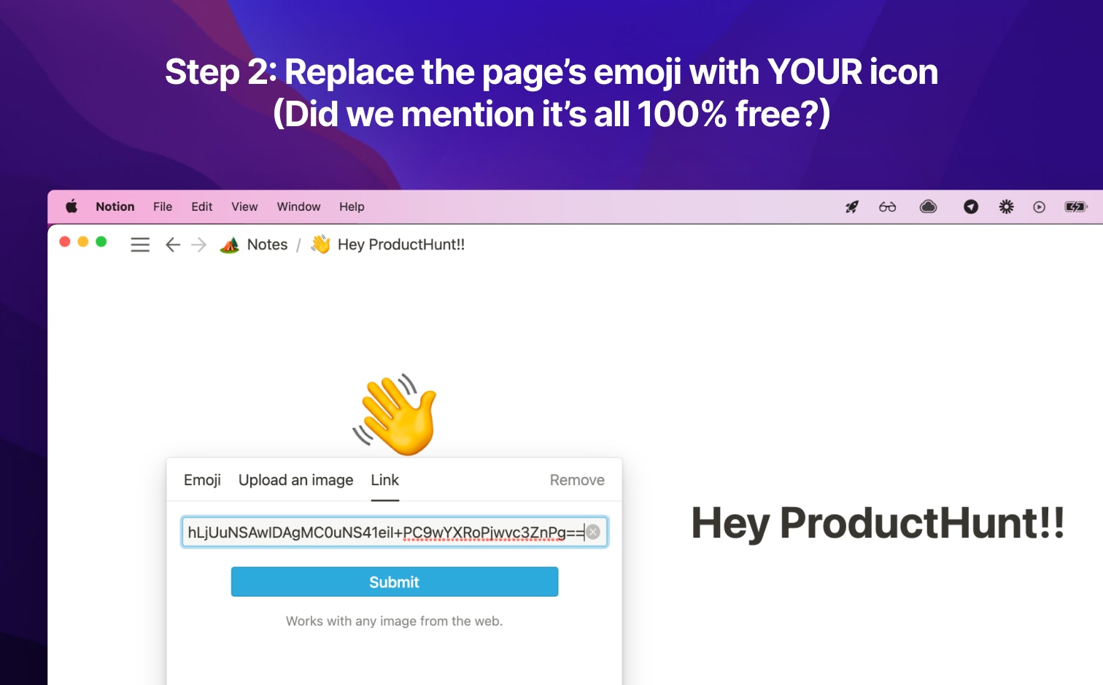The image size is (1103, 685).
Task: Click the large waving hand page icon
Action: pos(395,414)
